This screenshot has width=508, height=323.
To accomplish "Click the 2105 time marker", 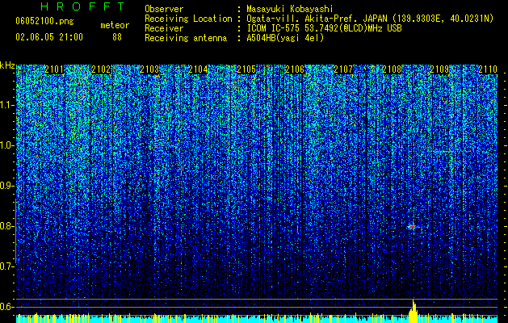I will (246, 69).
